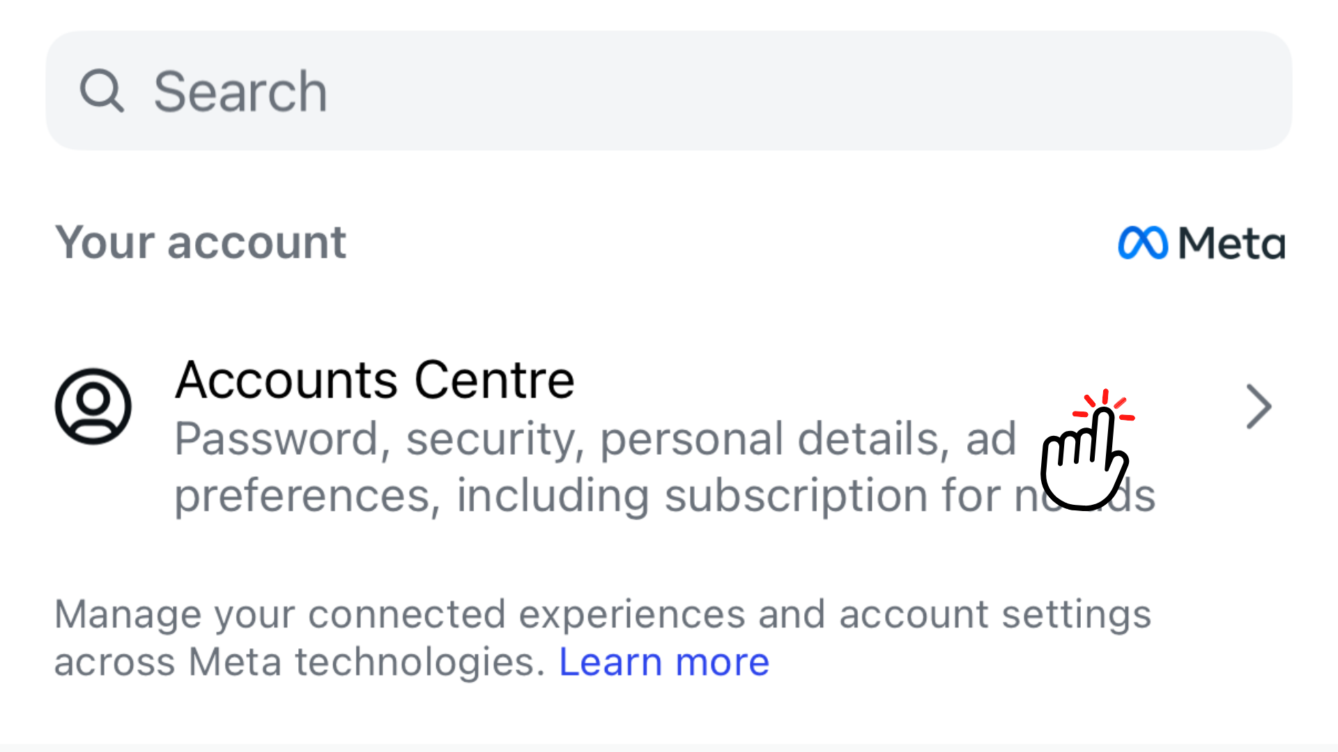Tap the "Password, security, personal details" subtitle line
The height and width of the screenshot is (752, 1338).
[594, 439]
